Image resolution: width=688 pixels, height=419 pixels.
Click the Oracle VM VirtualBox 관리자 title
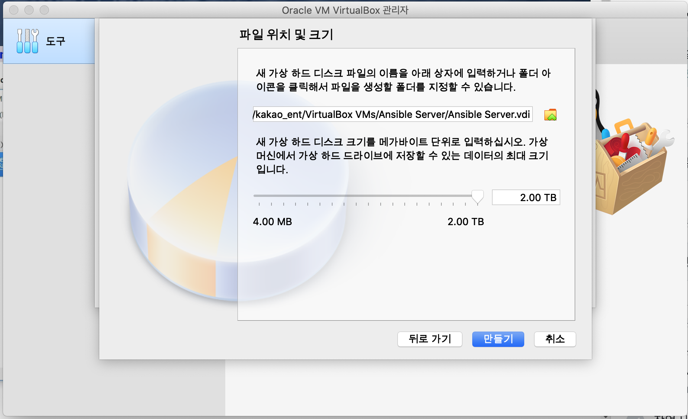coord(345,10)
